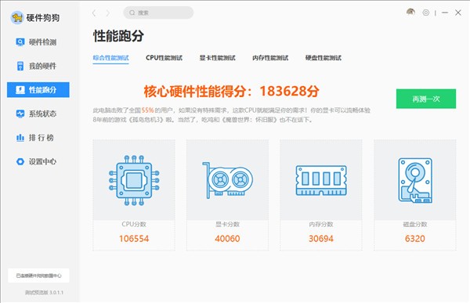The height and width of the screenshot is (303, 470).
Task: Open 系统状态 system status sidebar icon
Action: point(20,114)
